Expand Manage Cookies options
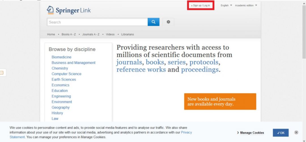Image resolution: width=306 pixels, height=142 pixels. 250,133
